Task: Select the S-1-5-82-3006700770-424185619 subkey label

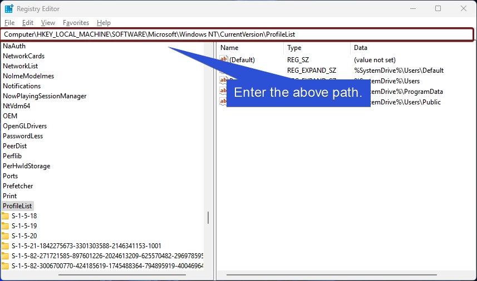Action: [x=107, y=266]
